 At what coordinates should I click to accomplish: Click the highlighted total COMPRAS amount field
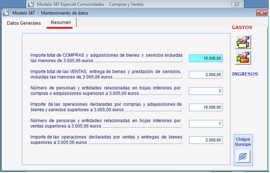206,58
